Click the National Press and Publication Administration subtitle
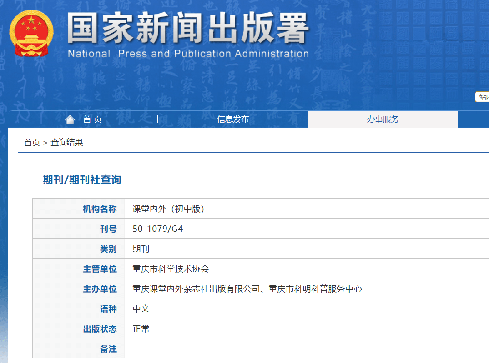489x363 pixels. click(188, 54)
